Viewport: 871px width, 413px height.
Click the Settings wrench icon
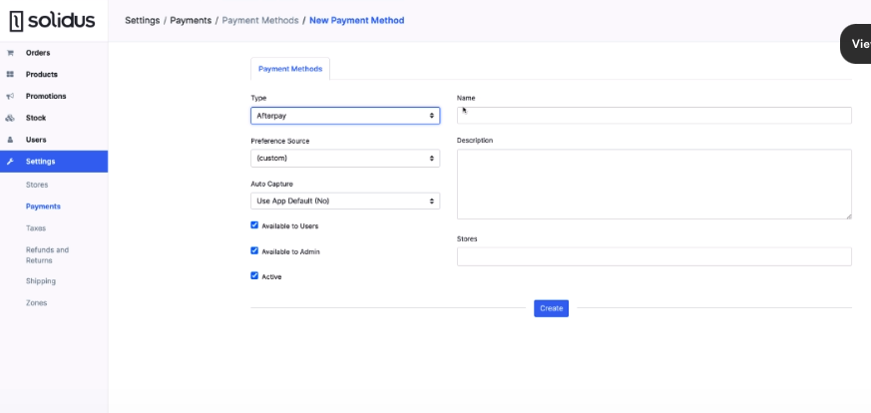click(x=10, y=162)
